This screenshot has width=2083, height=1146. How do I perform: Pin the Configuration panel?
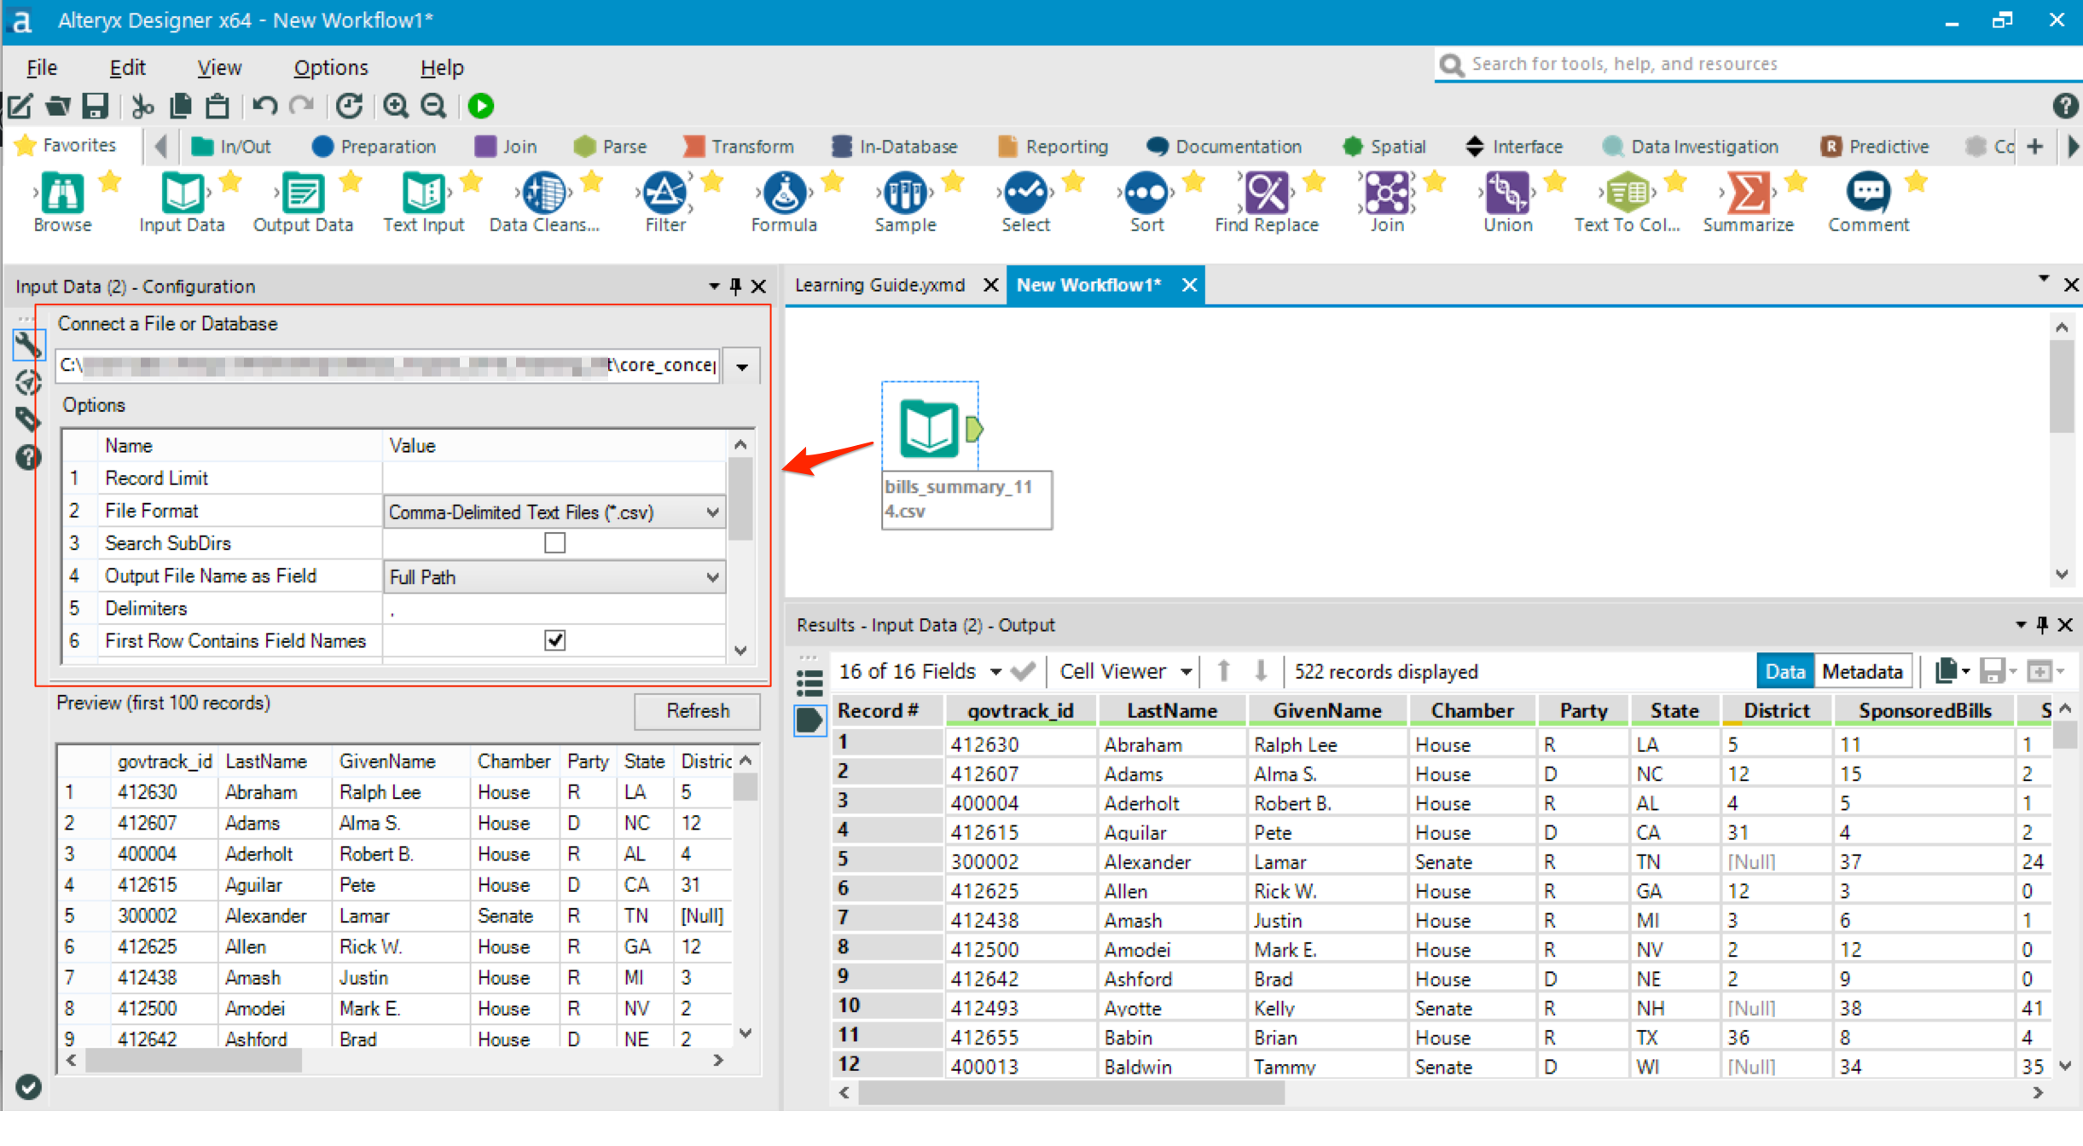(x=736, y=286)
